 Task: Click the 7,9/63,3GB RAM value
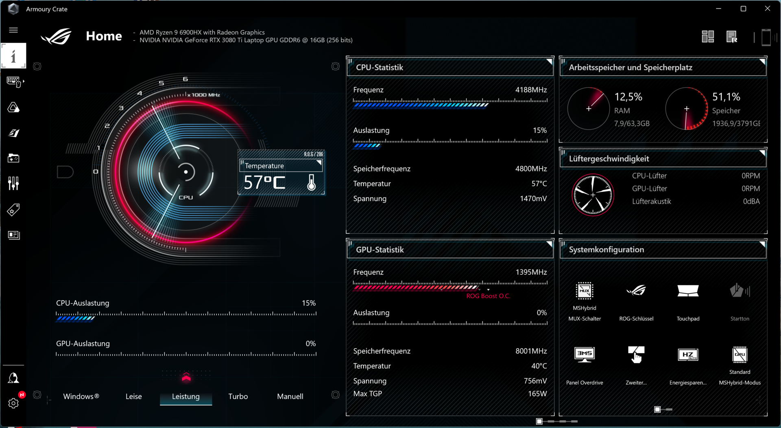pyautogui.click(x=632, y=123)
